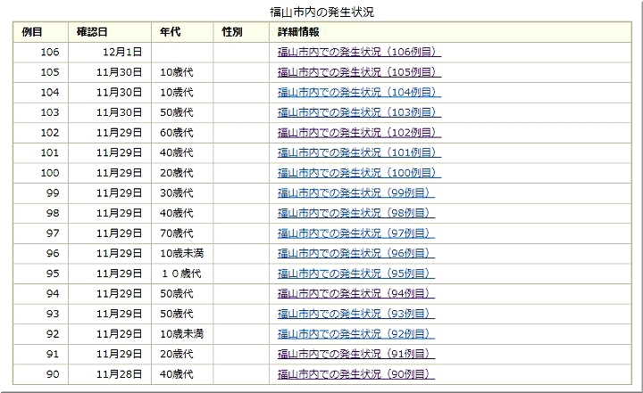Follow the 92例目 details link
643x393 pixels.
click(x=355, y=334)
